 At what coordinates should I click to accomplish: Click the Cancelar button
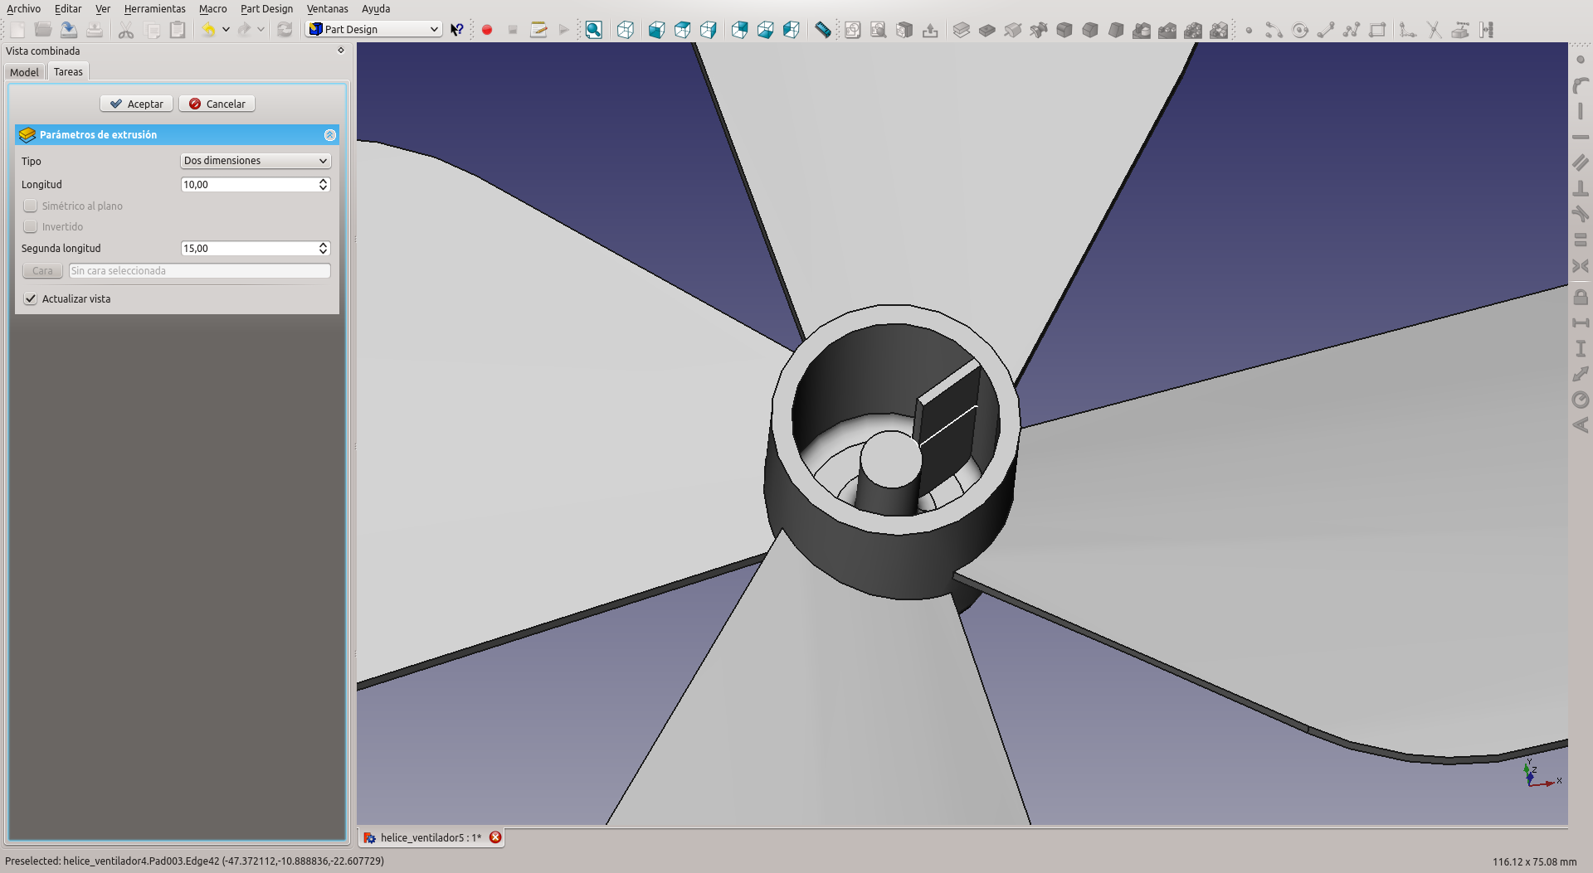click(217, 104)
